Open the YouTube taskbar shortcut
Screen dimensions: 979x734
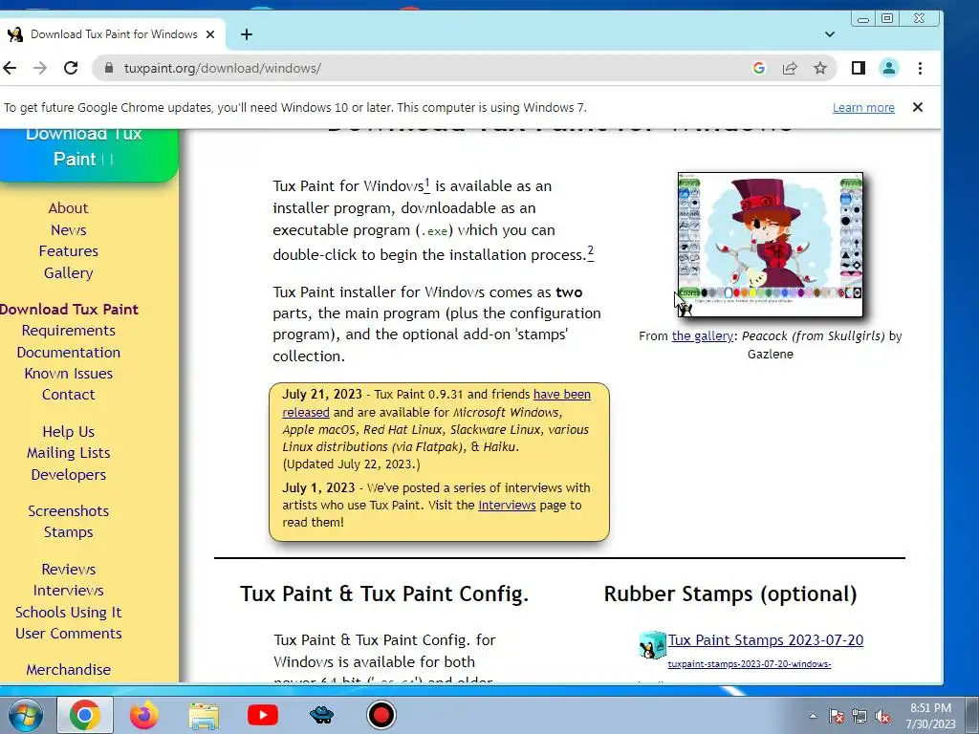coord(263,715)
